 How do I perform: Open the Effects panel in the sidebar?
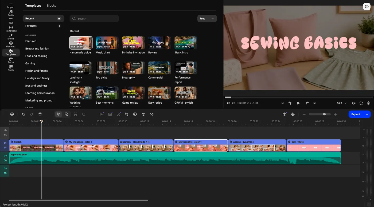click(11, 37)
